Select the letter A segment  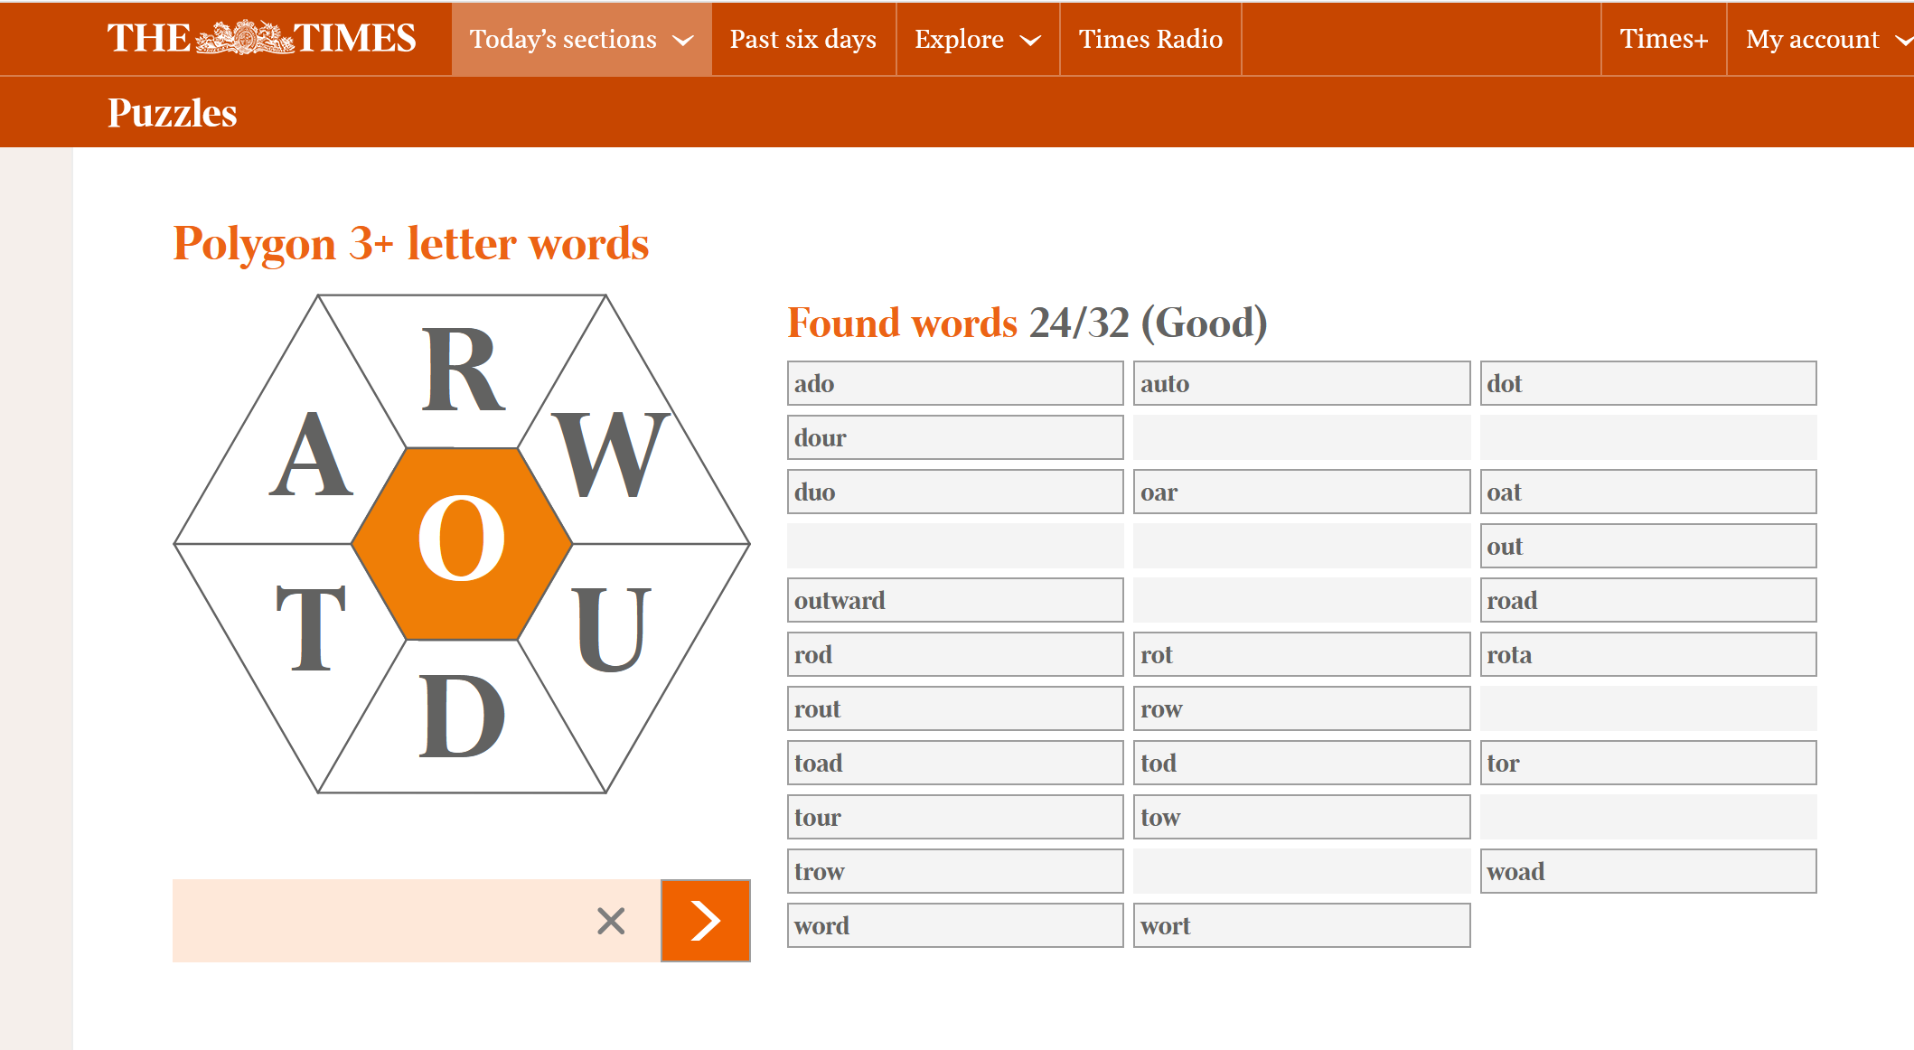pos(311,455)
